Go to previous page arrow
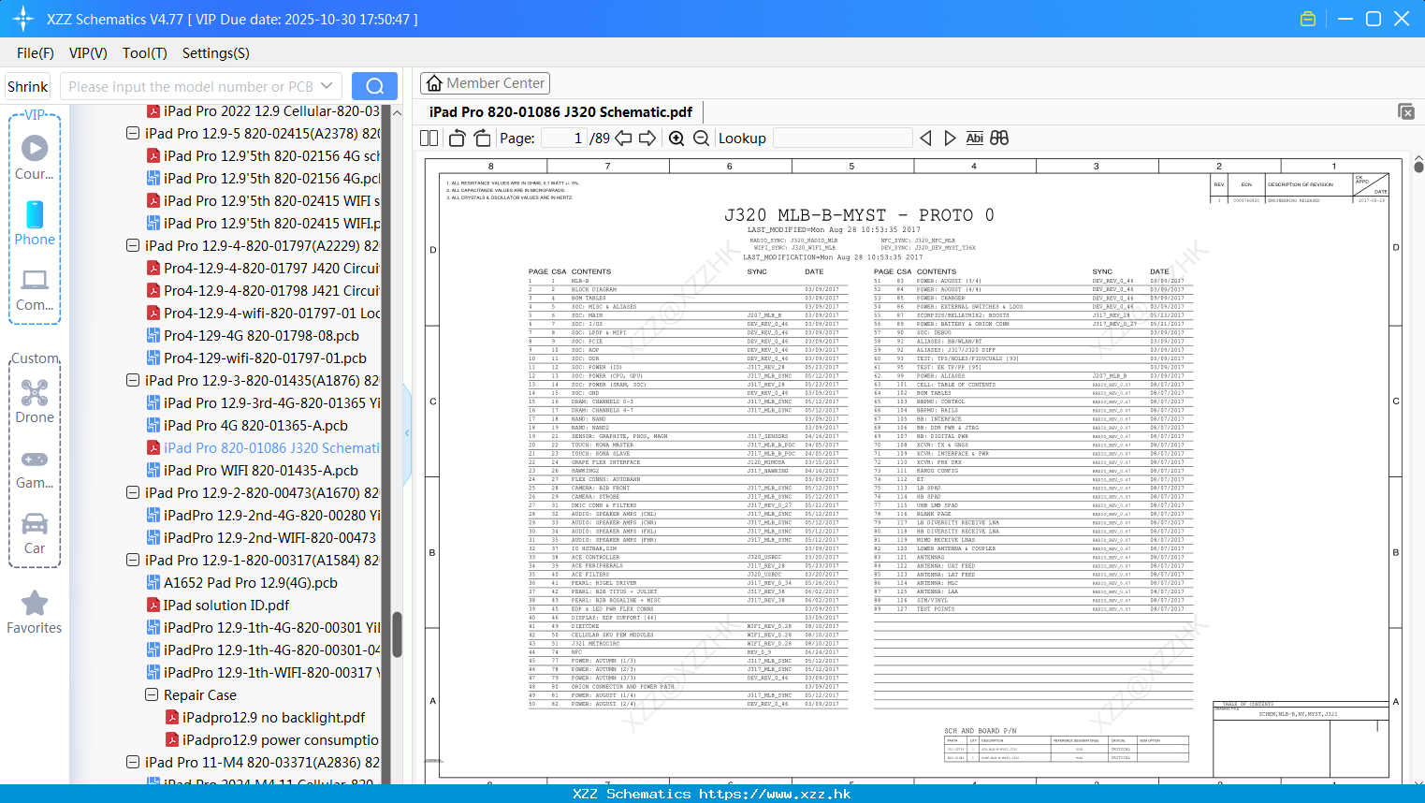The image size is (1425, 803). [623, 139]
